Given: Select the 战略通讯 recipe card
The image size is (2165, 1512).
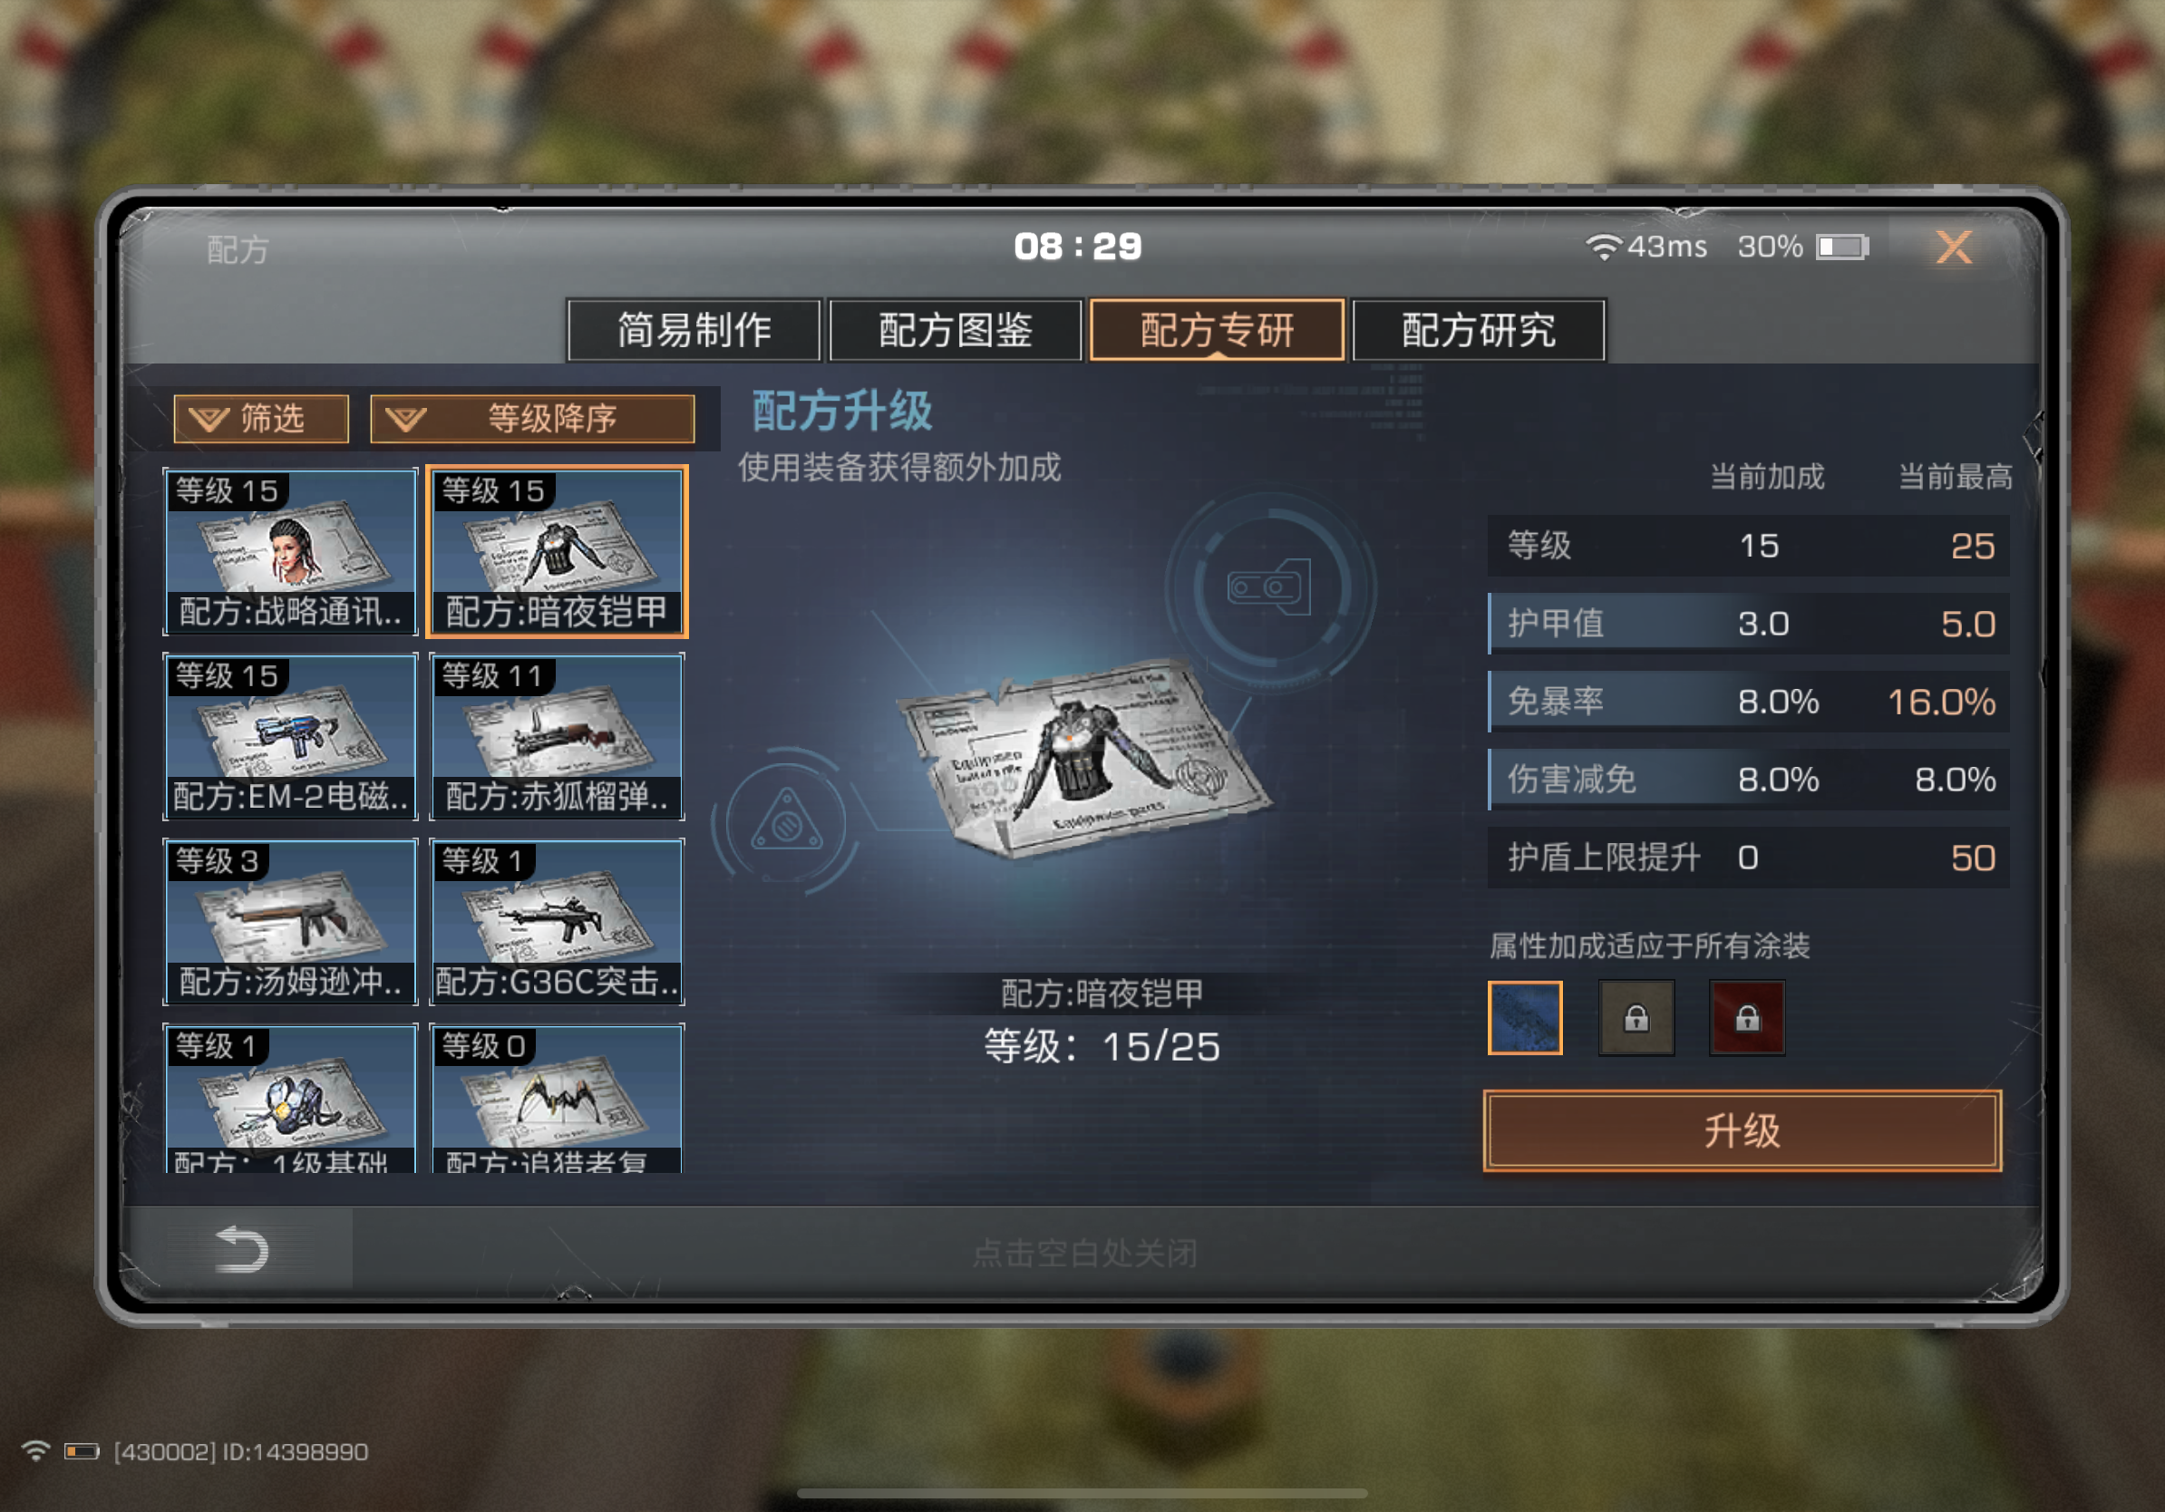Looking at the screenshot, I should tap(290, 551).
